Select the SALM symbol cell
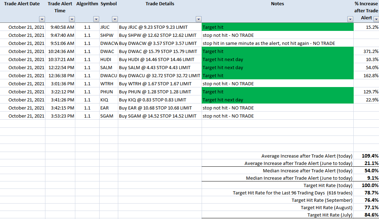 click(108, 67)
